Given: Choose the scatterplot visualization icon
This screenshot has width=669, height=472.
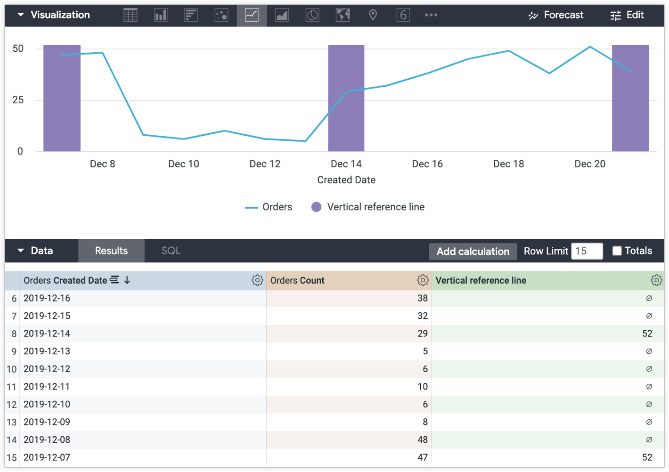Looking at the screenshot, I should (221, 15).
